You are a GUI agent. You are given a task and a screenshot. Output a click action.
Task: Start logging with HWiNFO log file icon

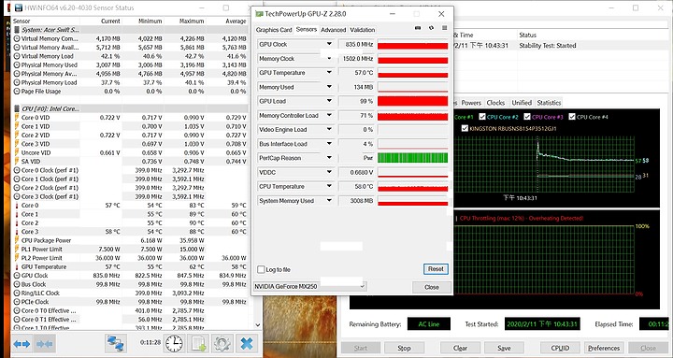coord(198,343)
